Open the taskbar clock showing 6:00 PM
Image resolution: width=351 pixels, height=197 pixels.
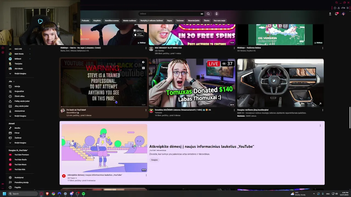click(x=344, y=194)
